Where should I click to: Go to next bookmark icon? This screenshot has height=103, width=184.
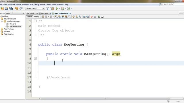(77, 17)
